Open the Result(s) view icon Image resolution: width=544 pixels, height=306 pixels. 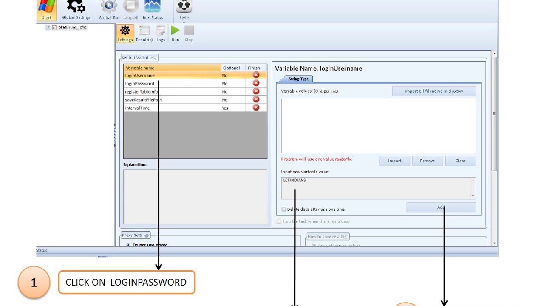coord(144,31)
